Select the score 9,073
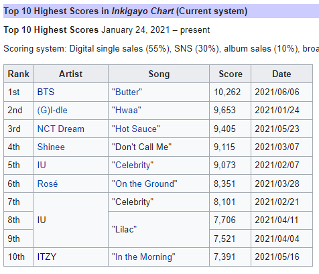 [225, 165]
